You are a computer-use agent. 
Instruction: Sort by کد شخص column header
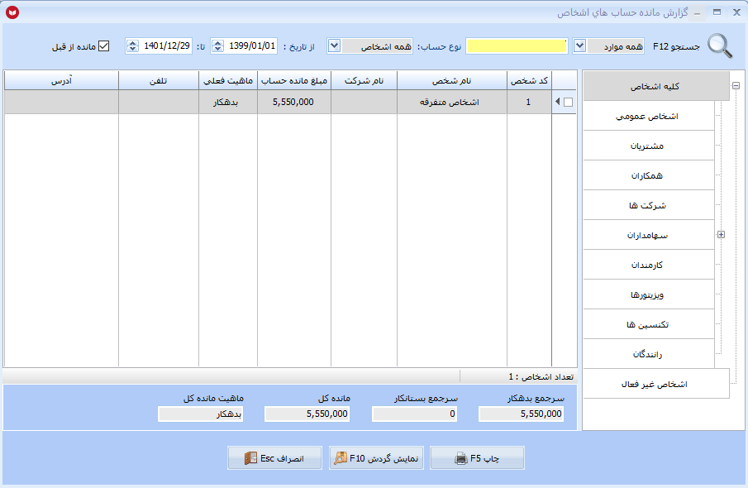coord(529,81)
